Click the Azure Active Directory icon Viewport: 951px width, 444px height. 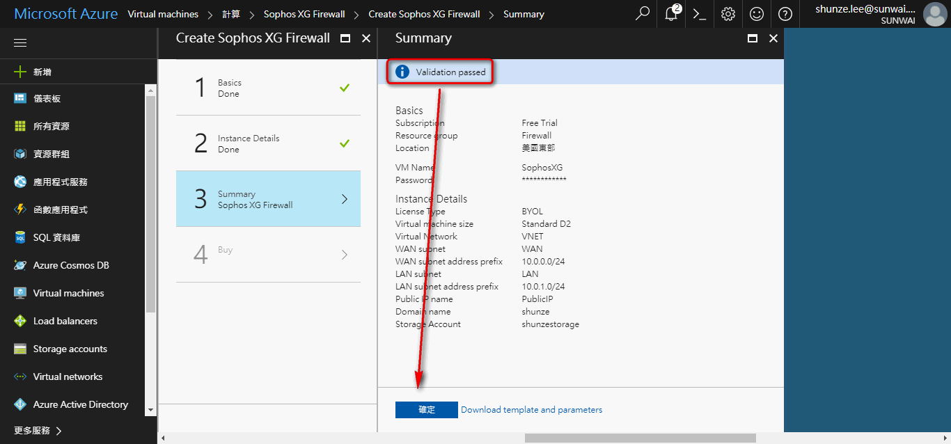(x=20, y=404)
